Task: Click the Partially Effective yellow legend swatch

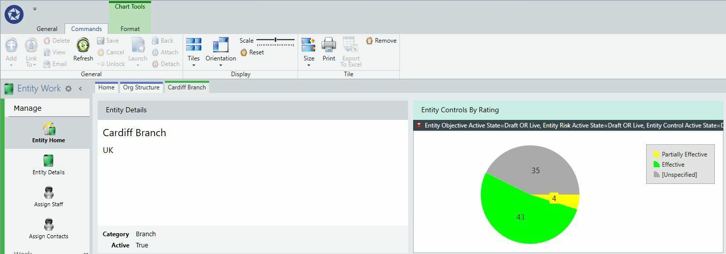Action: point(656,154)
